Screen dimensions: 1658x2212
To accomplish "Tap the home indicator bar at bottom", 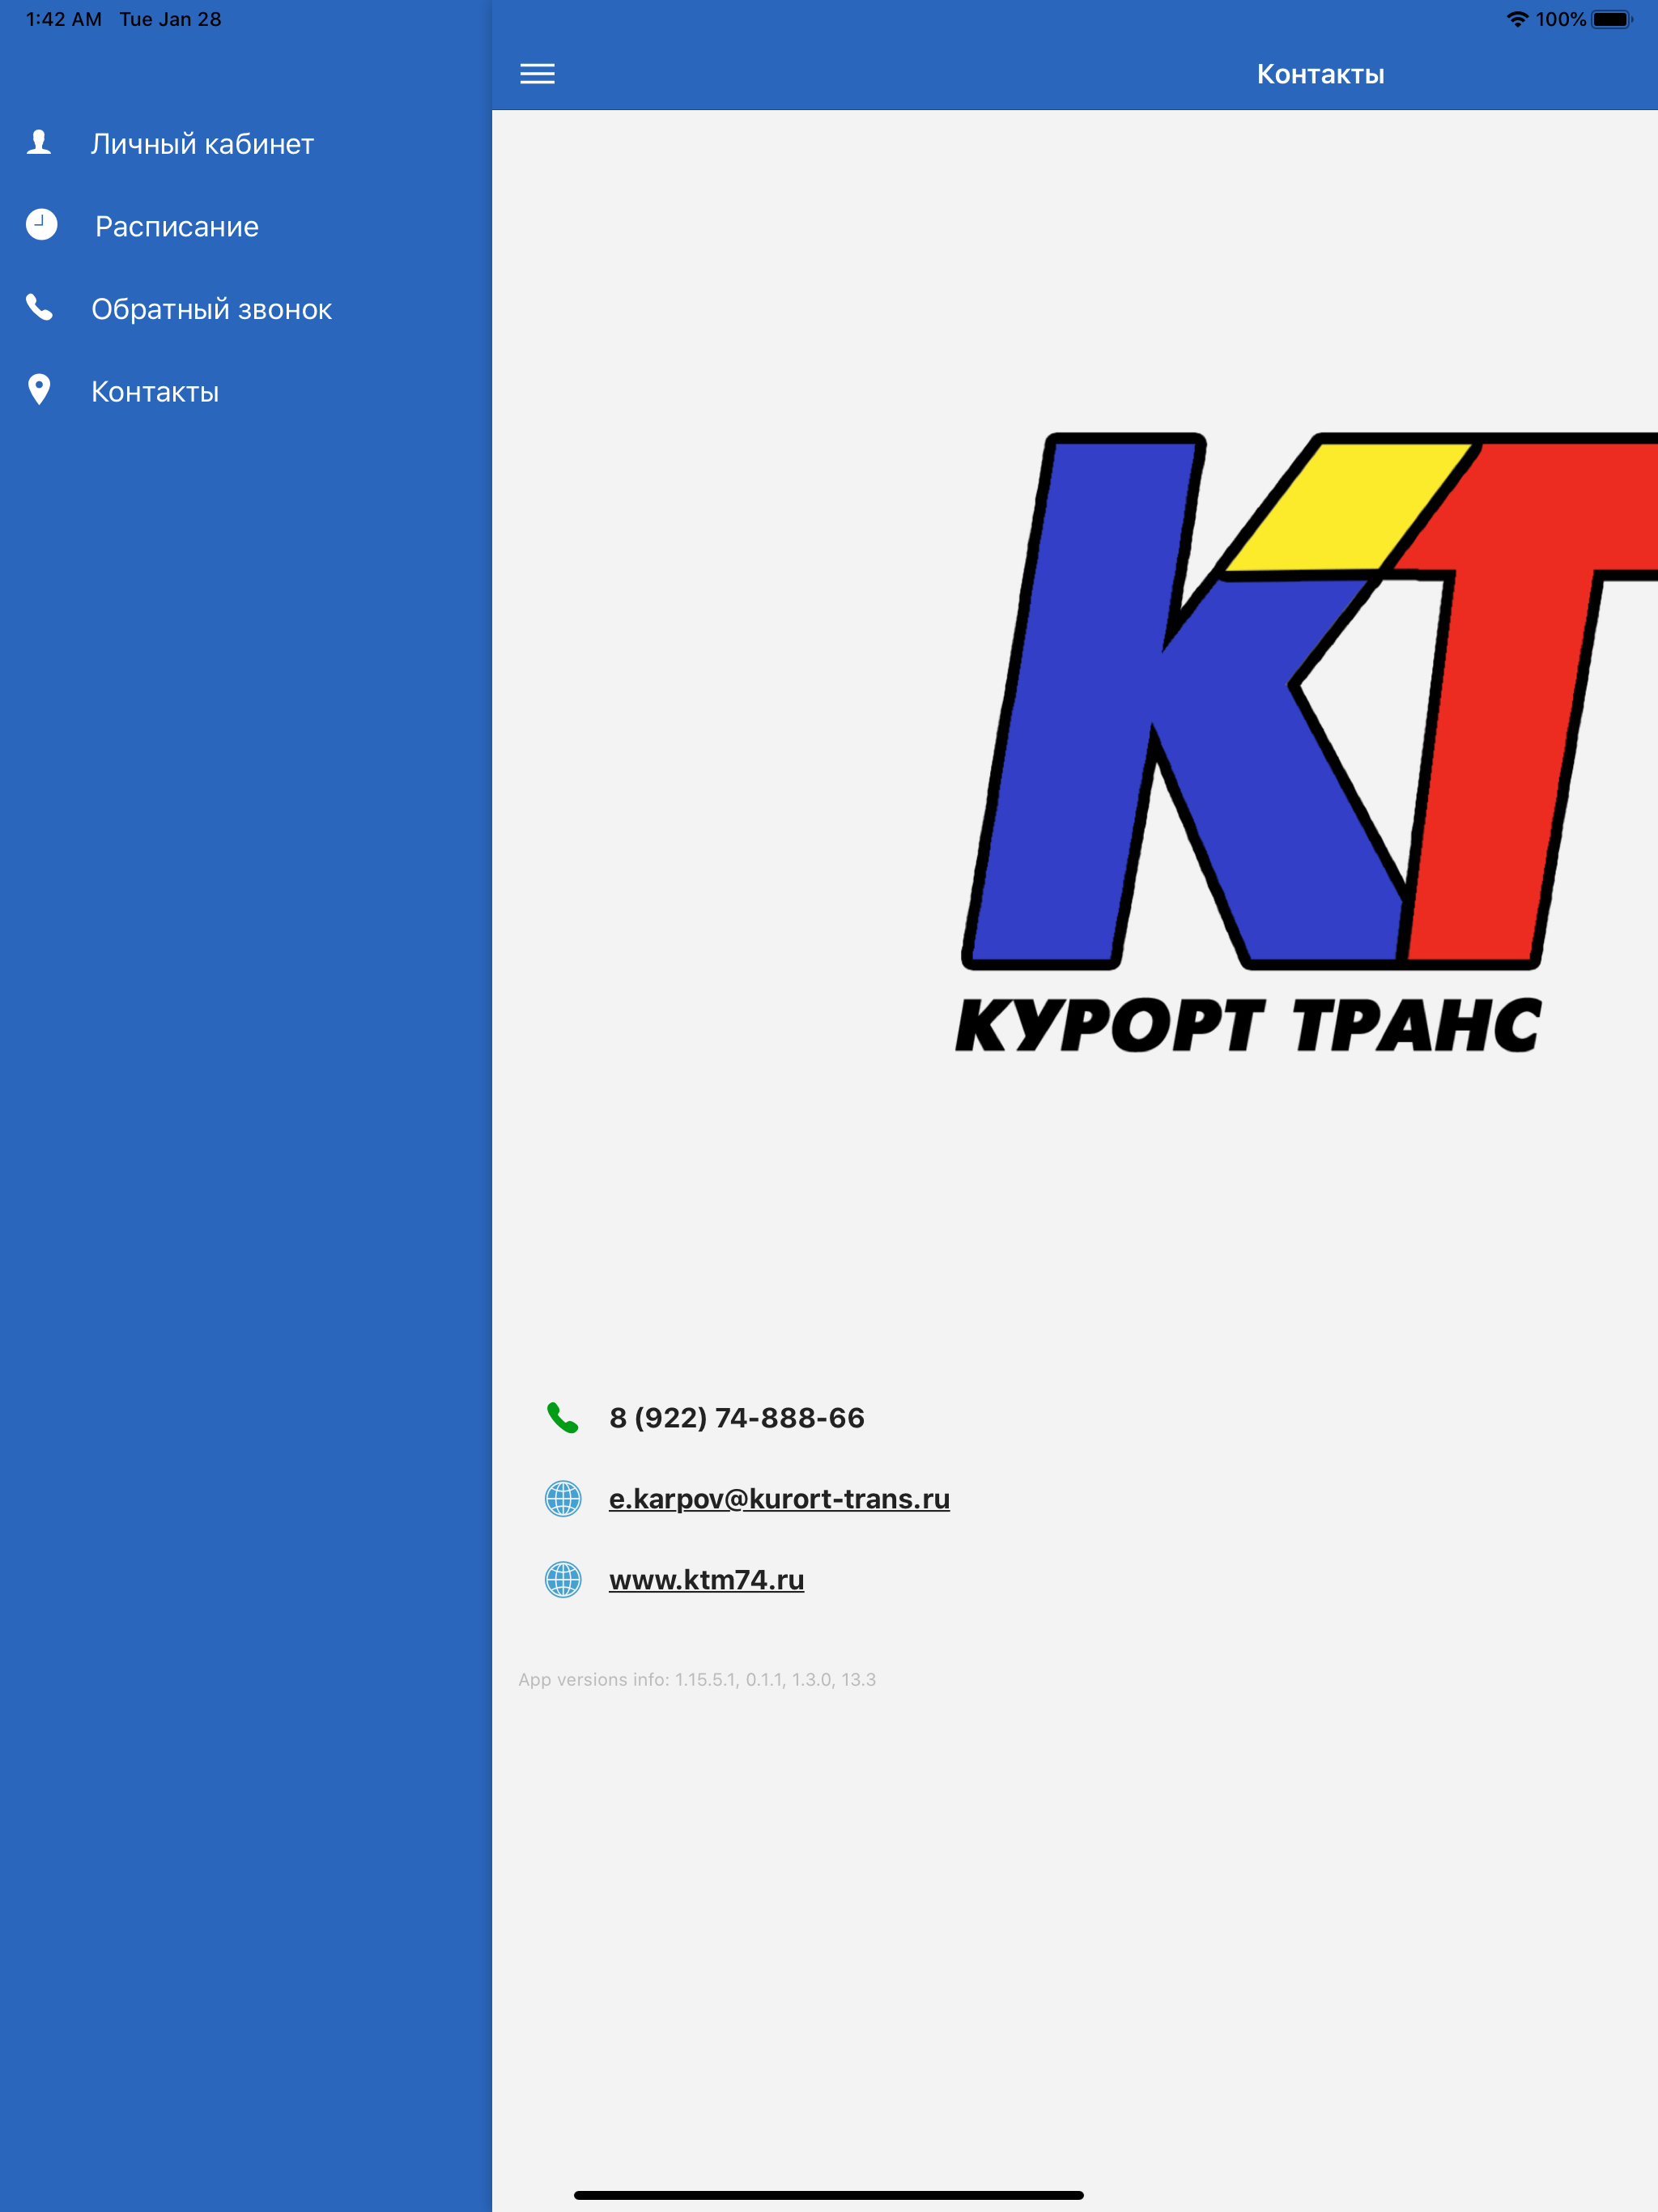I will pyautogui.click(x=829, y=2195).
